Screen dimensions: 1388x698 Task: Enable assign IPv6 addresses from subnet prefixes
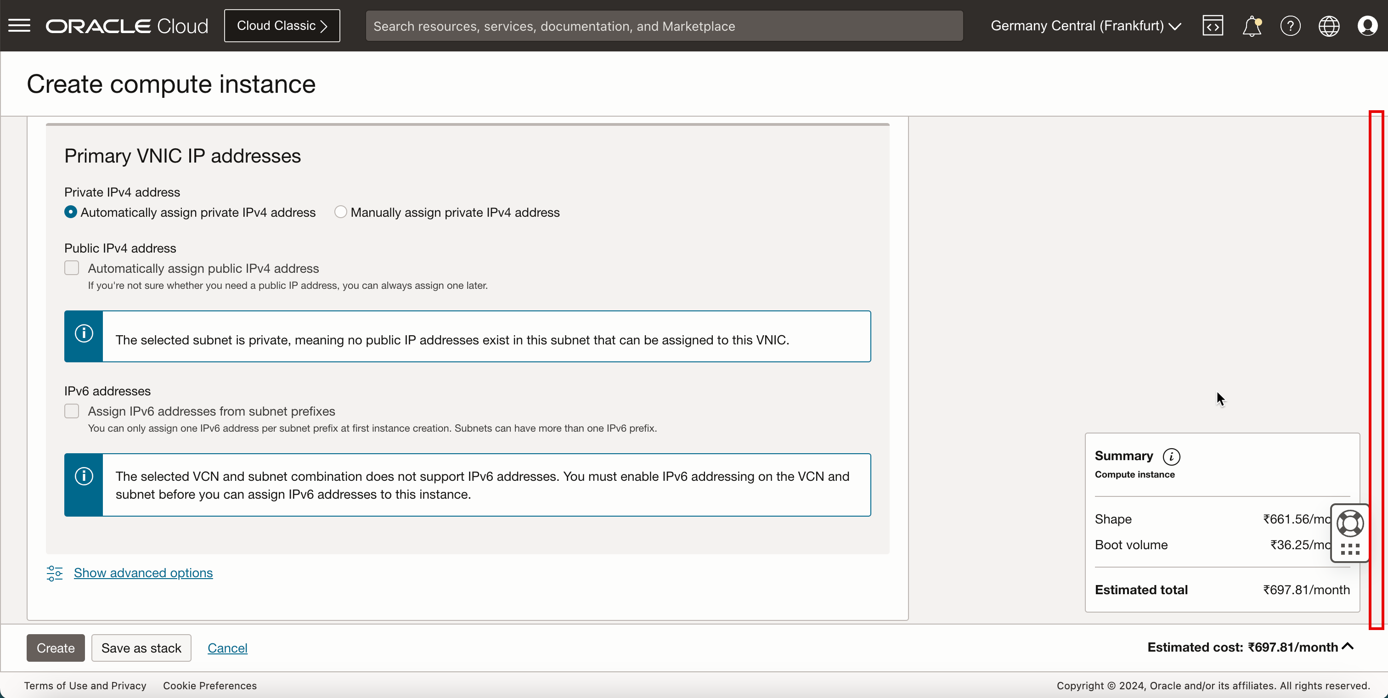[x=70, y=411]
